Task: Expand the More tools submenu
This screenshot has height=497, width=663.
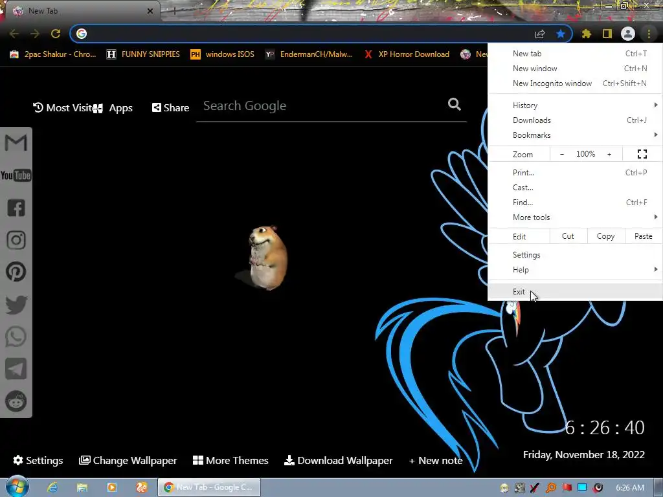Action: tap(575, 217)
